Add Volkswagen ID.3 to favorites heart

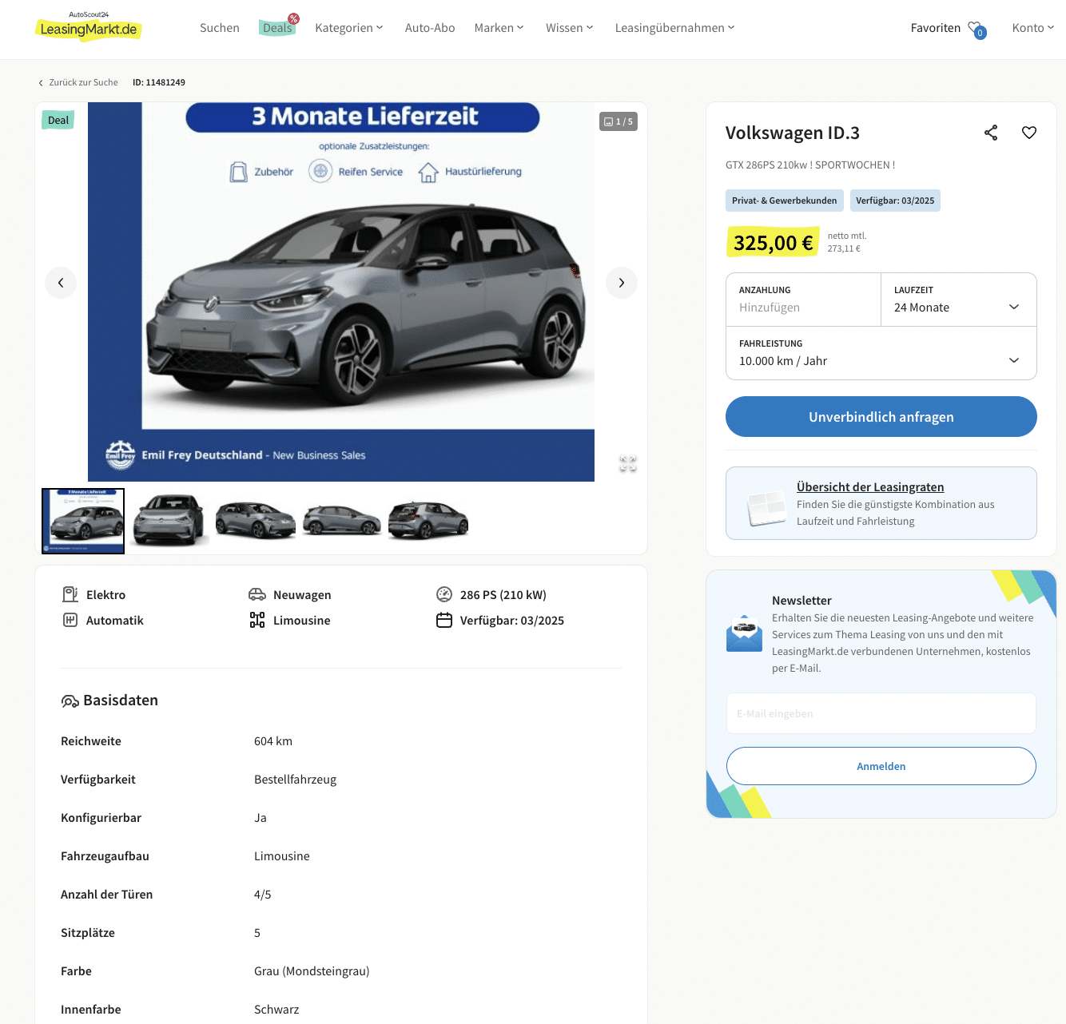(1029, 133)
